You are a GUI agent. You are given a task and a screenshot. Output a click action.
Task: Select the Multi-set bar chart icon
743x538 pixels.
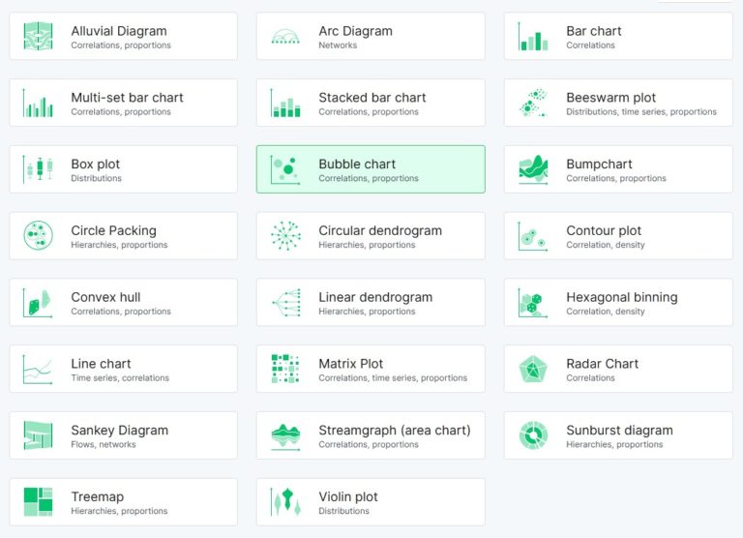pyautogui.click(x=38, y=103)
